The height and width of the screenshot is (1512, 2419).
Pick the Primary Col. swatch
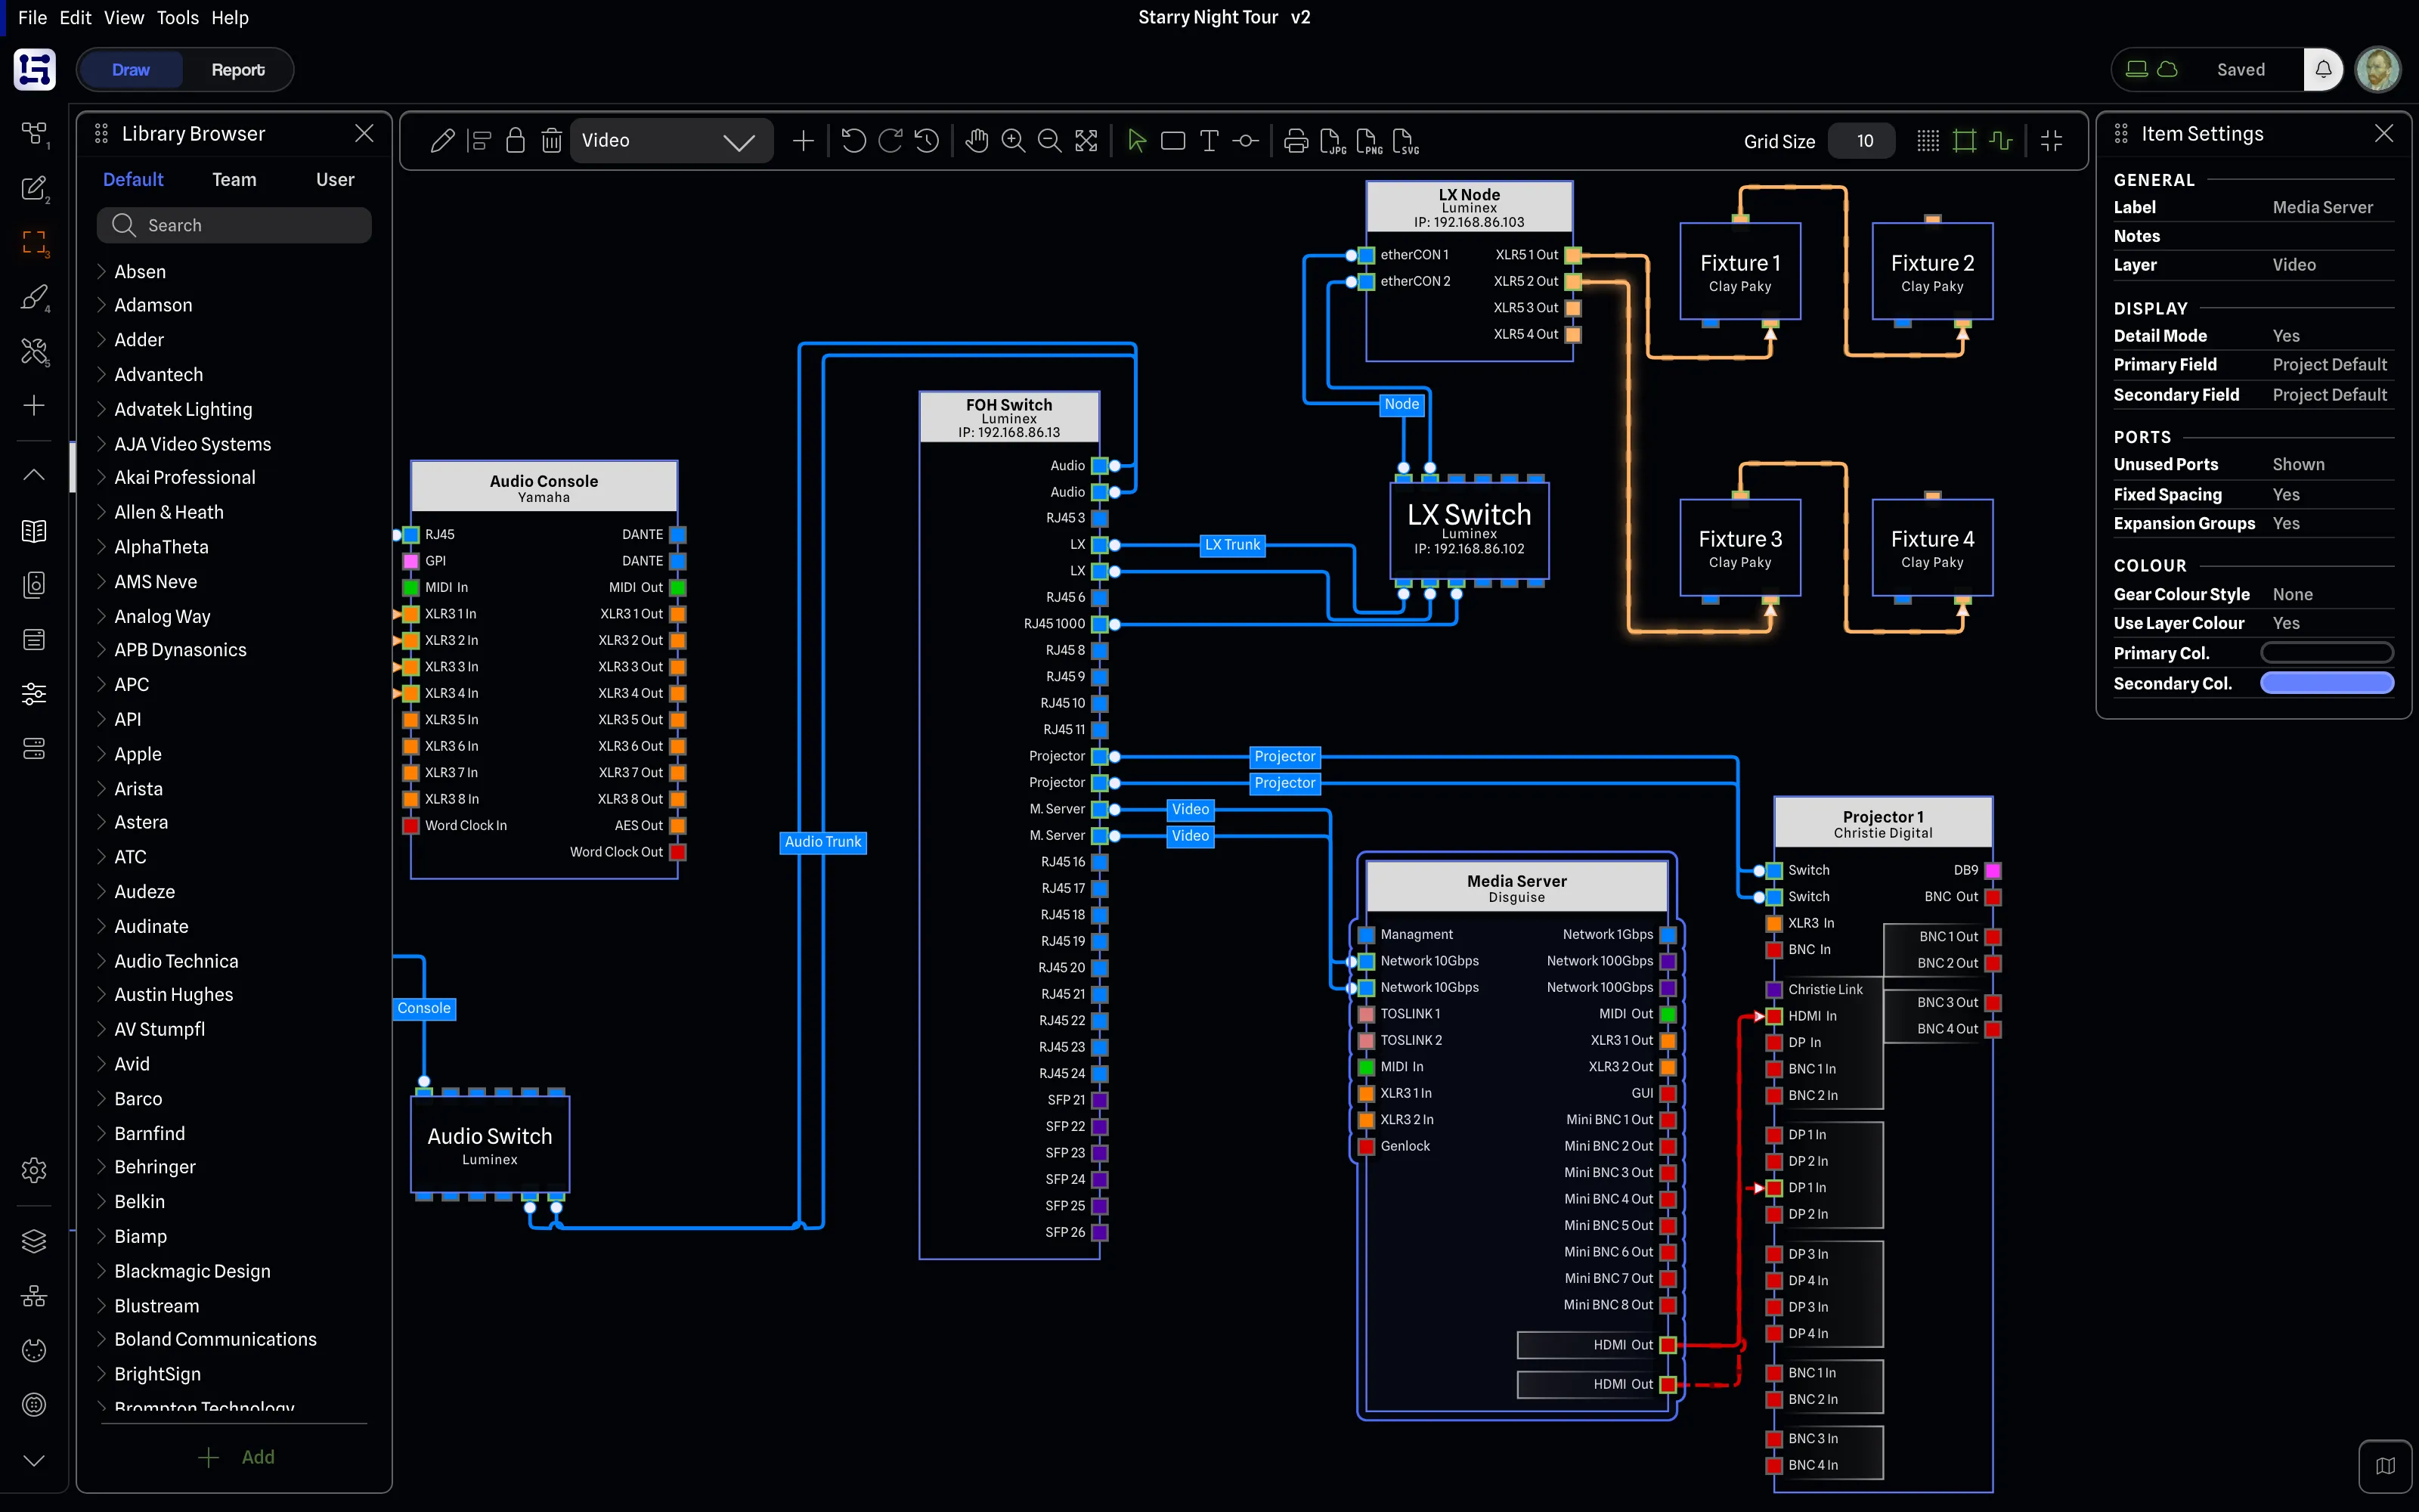2327,653
